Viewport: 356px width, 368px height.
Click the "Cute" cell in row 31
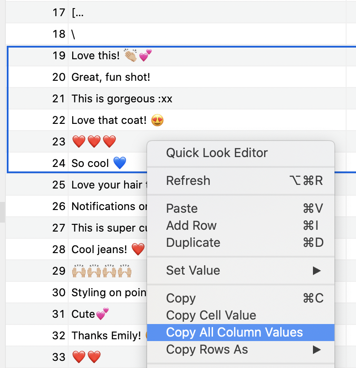tap(90, 314)
